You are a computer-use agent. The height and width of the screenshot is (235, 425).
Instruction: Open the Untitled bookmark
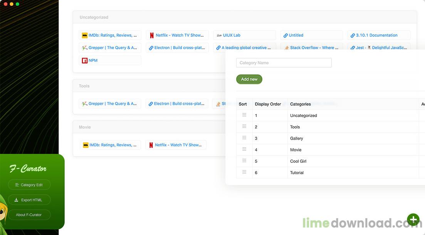[312, 35]
